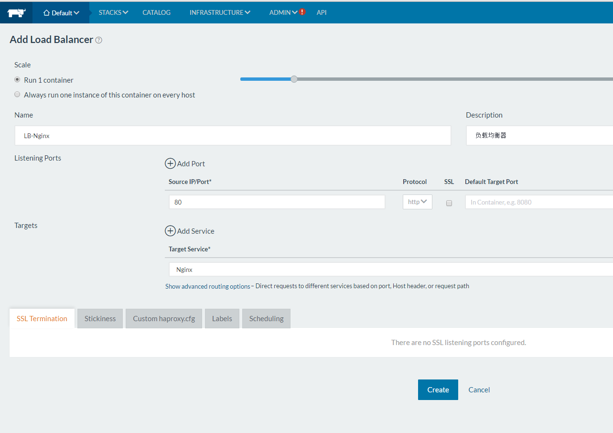Open the Catalog menu item
Screen dimensions: 613x433
click(156, 12)
